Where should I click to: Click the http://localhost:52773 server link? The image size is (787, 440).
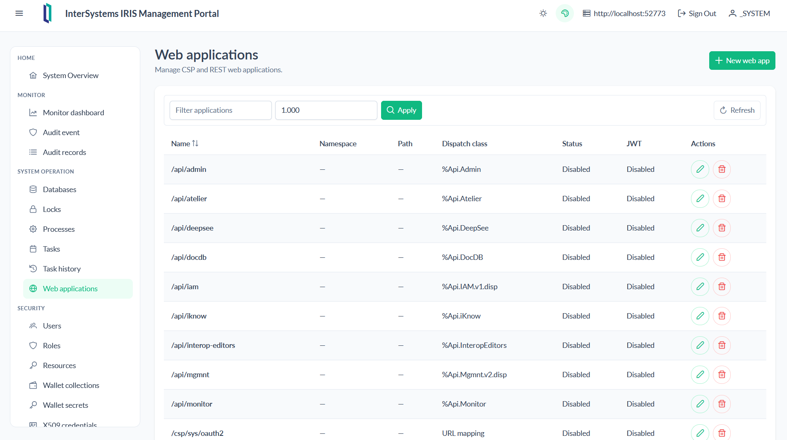pyautogui.click(x=624, y=13)
